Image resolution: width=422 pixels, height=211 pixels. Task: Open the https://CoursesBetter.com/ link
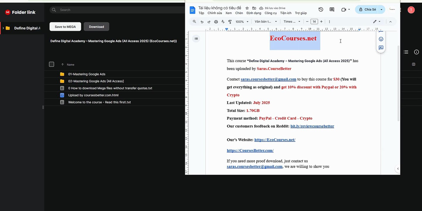(x=250, y=151)
